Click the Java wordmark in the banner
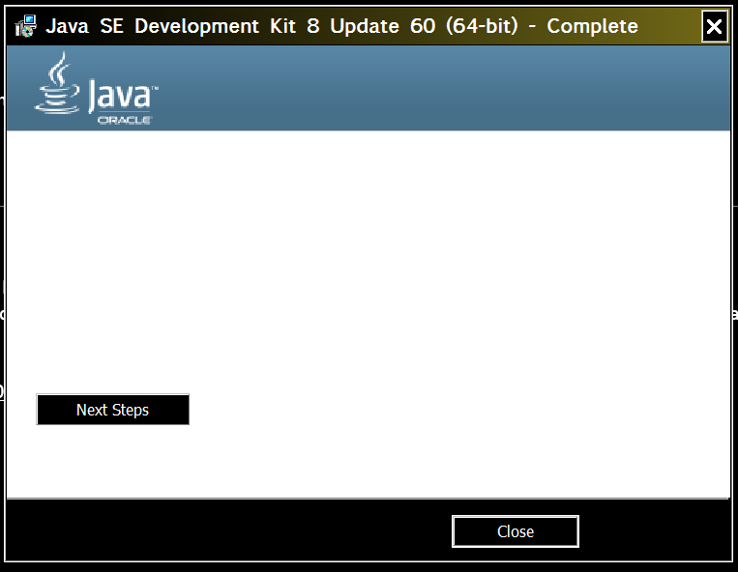738x572 pixels. coord(118,98)
